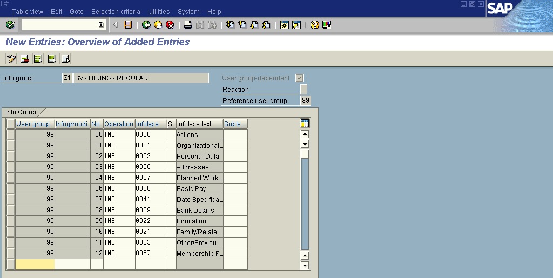Click the Infotype text column header

click(x=200, y=124)
